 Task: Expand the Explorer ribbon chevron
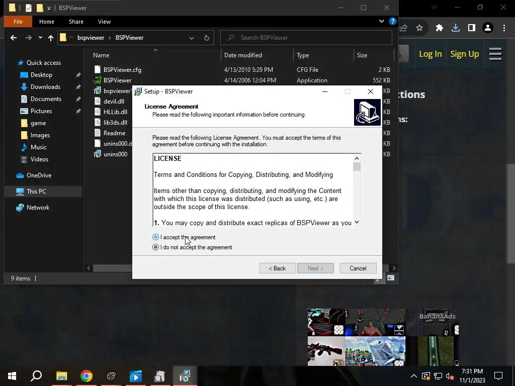382,21
